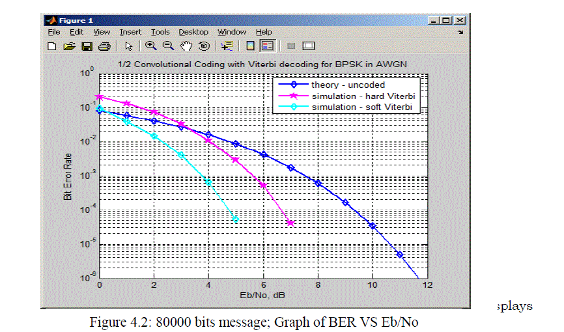Select the Edit Plot arrow tool

tap(128, 46)
